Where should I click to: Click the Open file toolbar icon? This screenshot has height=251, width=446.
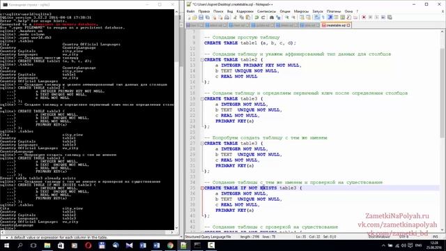click(x=194, y=17)
